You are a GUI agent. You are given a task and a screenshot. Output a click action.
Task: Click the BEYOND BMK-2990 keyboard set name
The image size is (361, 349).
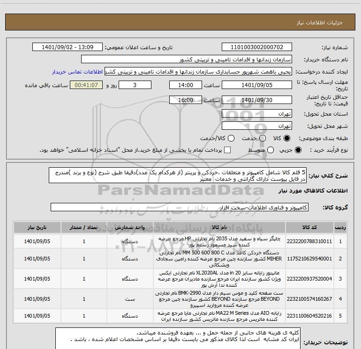click(219, 299)
